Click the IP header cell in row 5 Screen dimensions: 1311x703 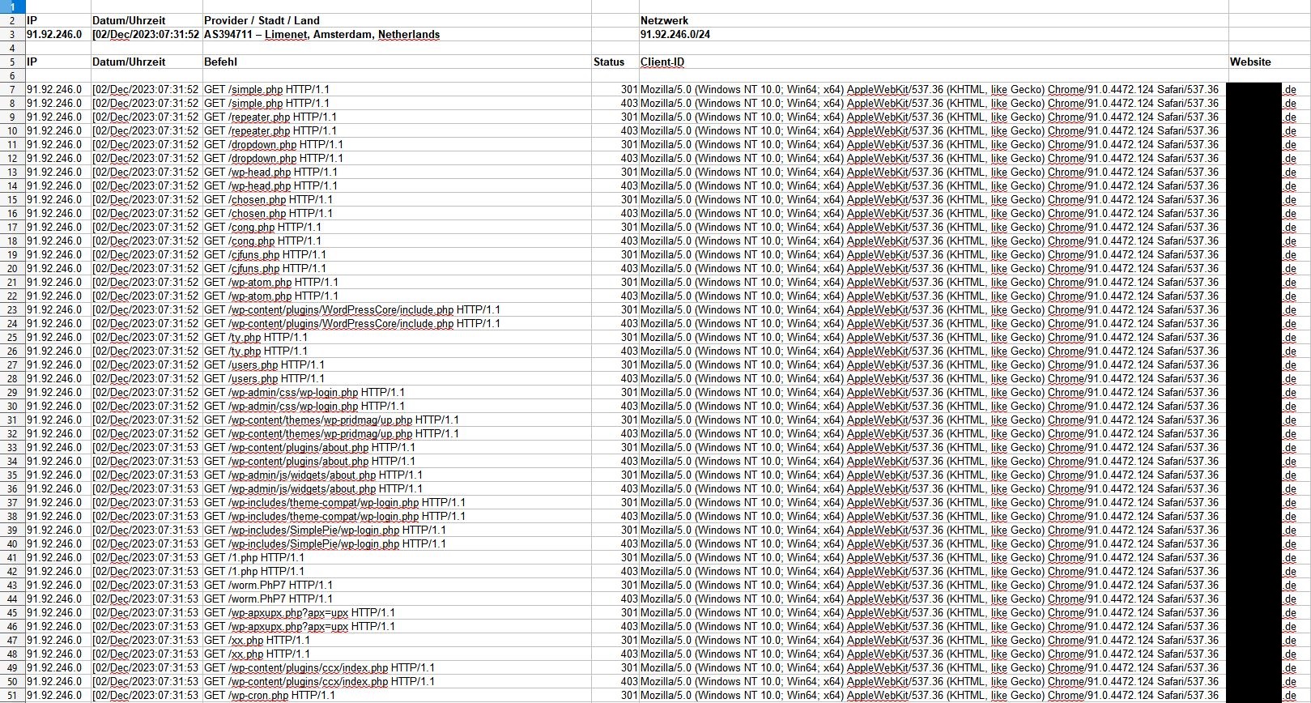pyautogui.click(x=57, y=62)
